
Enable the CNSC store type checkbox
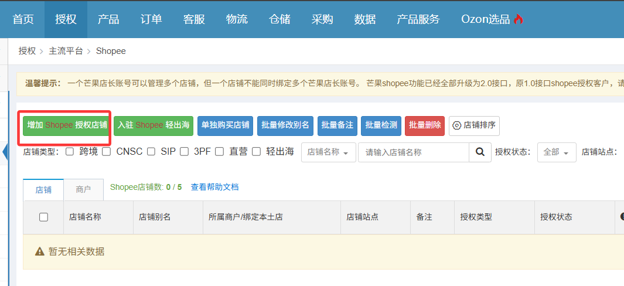pyautogui.click(x=107, y=152)
